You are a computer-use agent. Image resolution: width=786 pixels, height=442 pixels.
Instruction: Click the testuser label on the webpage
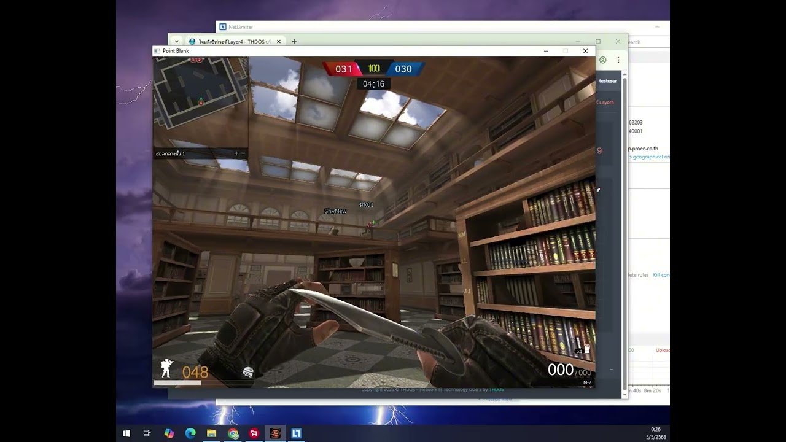pos(608,81)
